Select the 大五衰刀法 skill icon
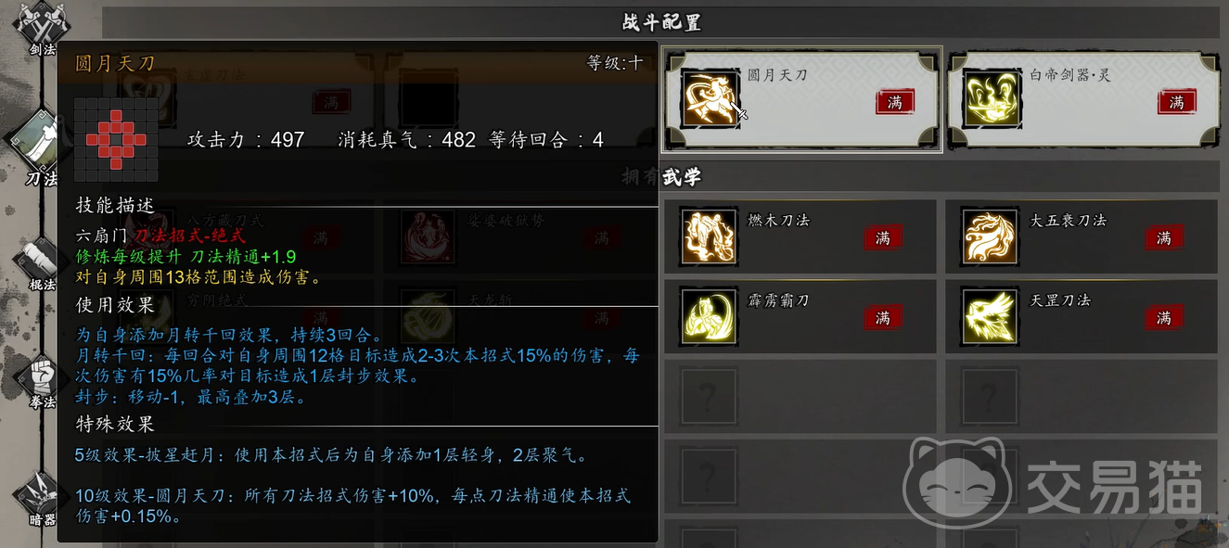The image size is (1229, 548). tap(990, 237)
